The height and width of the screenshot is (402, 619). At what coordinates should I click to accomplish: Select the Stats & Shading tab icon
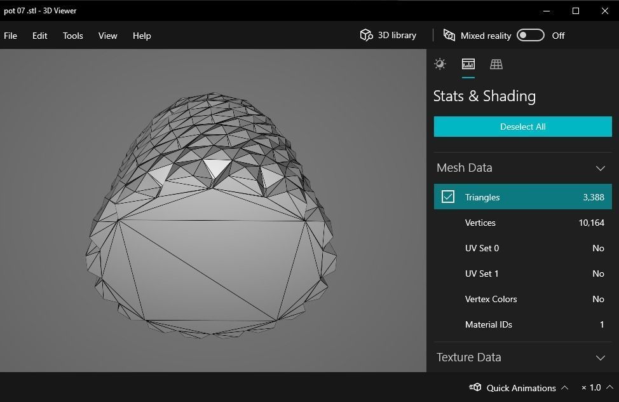(468, 64)
